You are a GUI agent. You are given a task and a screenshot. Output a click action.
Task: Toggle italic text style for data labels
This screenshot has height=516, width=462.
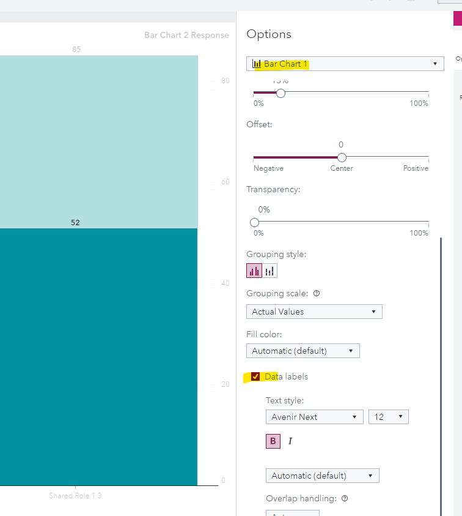tap(290, 441)
